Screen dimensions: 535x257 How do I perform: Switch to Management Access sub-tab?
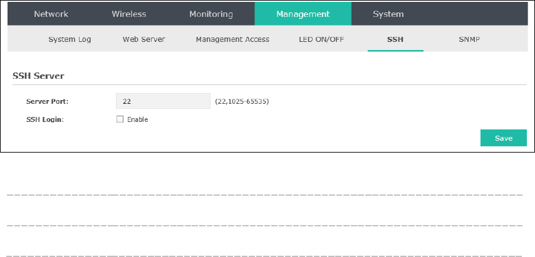coord(232,39)
